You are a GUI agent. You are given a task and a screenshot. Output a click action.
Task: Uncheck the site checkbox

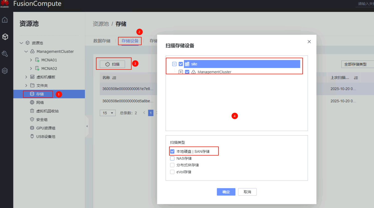(x=181, y=64)
